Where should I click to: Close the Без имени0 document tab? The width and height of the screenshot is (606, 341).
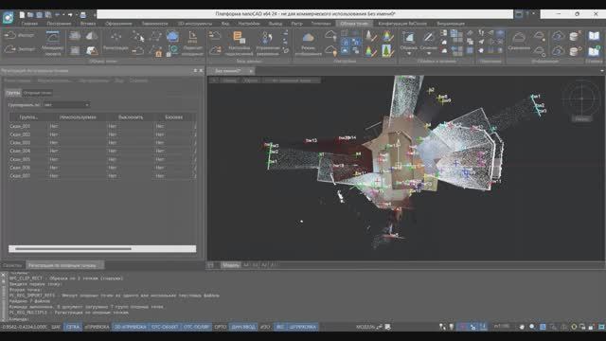pyautogui.click(x=250, y=71)
